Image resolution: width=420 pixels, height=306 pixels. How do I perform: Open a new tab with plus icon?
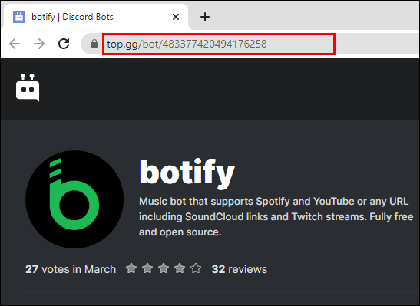(205, 17)
